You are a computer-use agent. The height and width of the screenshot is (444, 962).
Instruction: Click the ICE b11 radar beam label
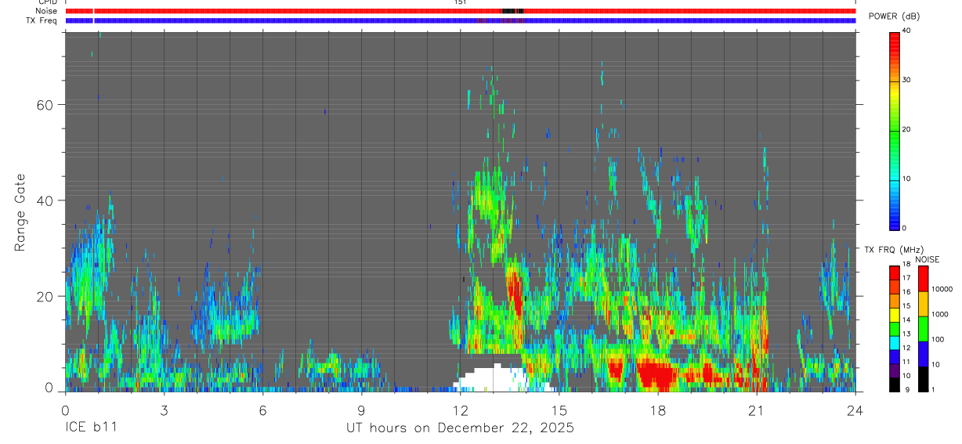click(x=91, y=428)
